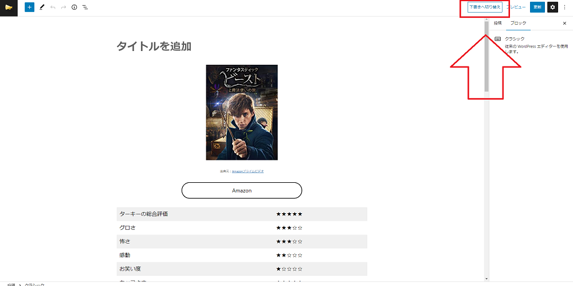This screenshot has height=286, width=573.
Task: Click 下書きへ切り替え button
Action: (x=485, y=7)
